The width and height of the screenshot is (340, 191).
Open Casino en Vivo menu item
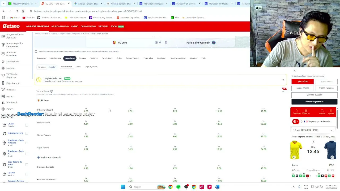(88, 26)
